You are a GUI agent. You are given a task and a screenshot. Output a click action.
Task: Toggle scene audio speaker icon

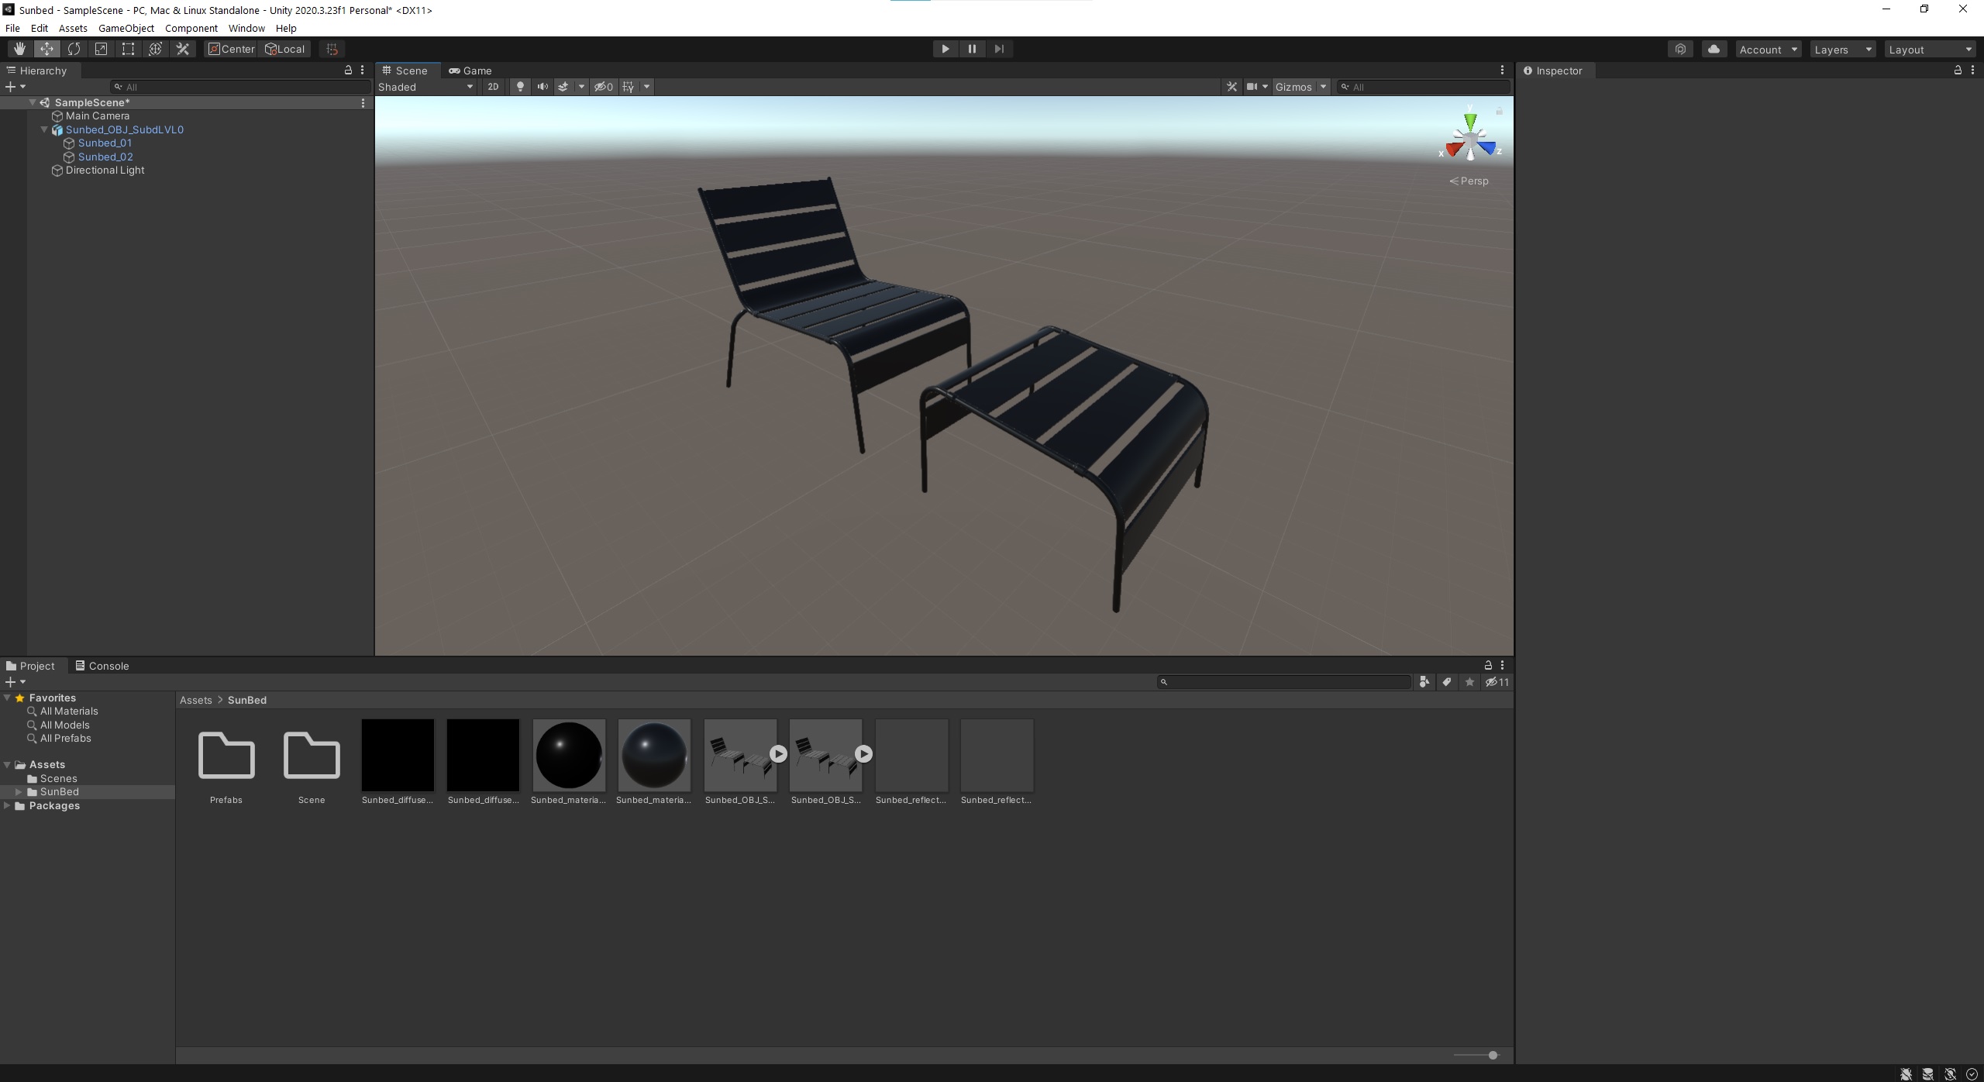point(542,87)
